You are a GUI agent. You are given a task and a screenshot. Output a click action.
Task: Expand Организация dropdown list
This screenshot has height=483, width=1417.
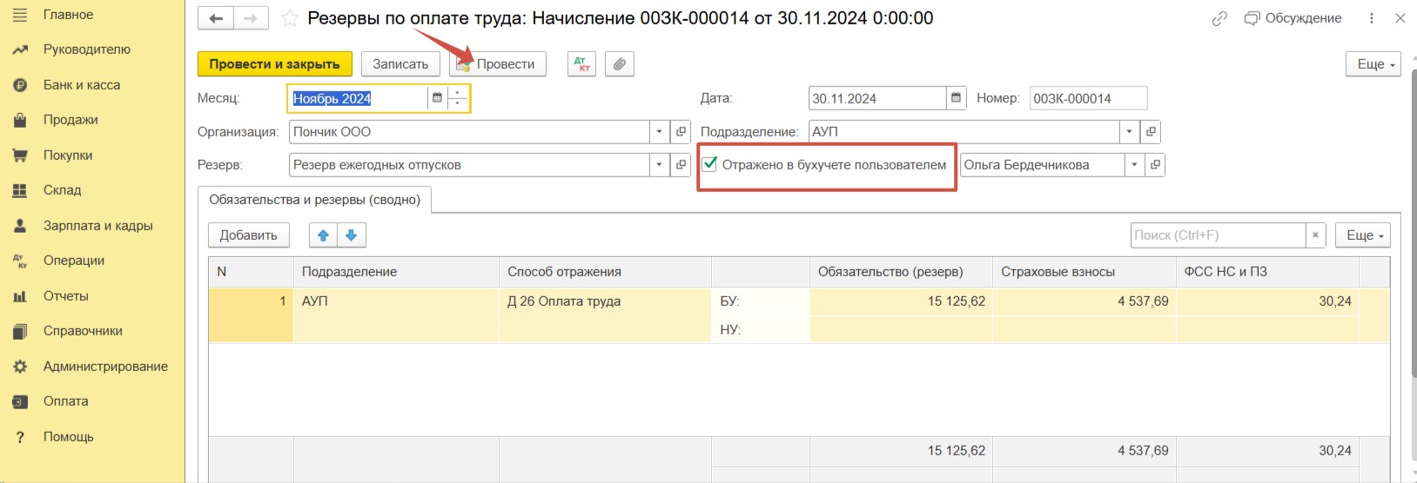point(659,131)
